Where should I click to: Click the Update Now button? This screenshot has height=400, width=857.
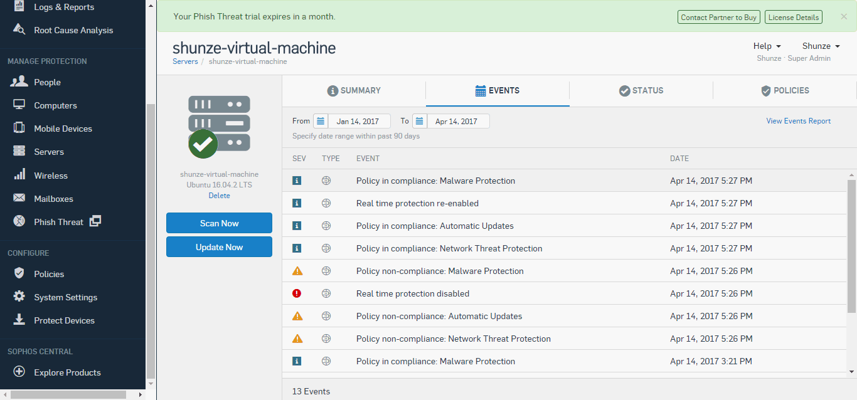pos(219,247)
